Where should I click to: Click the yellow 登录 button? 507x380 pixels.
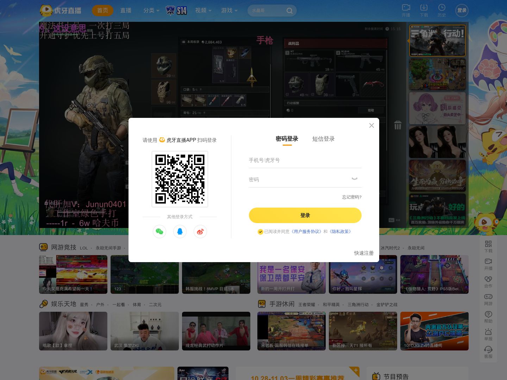coord(305,215)
